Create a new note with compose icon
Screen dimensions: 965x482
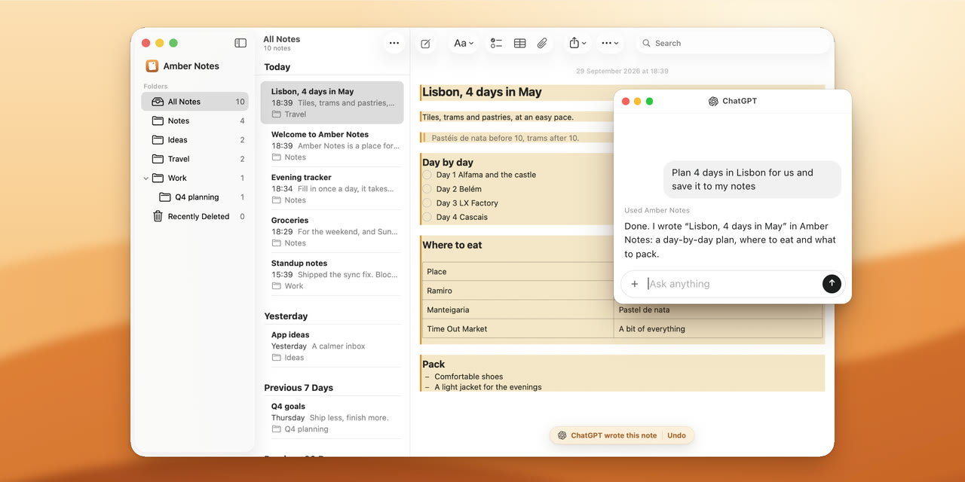(425, 44)
